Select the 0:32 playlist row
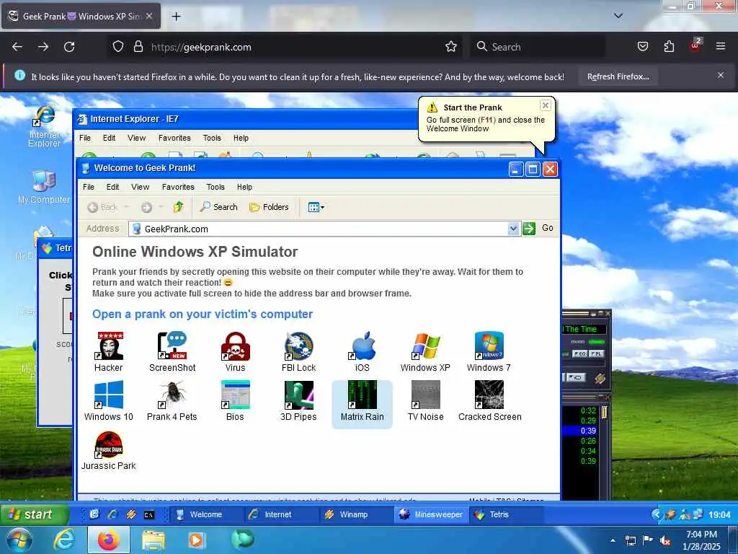Screen dimensions: 738x554 (580, 410)
